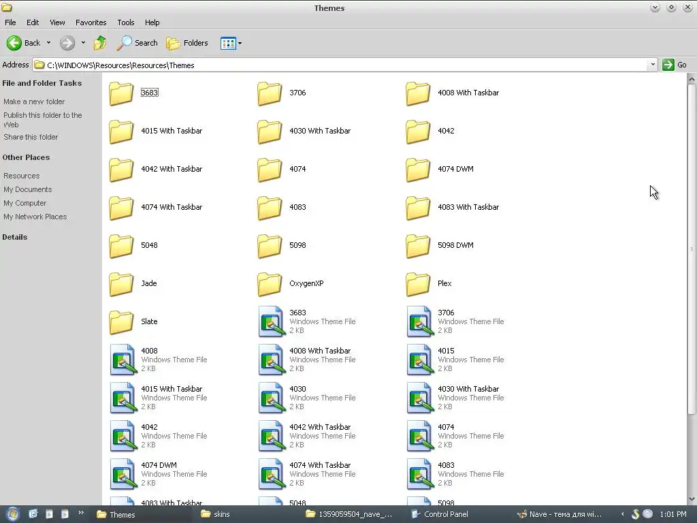Switch to Nave browser taskbar window
Image resolution: width=697 pixels, height=523 pixels.
561,514
